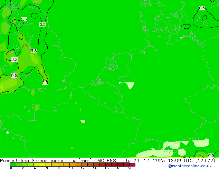Open the weatheronline.co.uk copyright link

190,166
